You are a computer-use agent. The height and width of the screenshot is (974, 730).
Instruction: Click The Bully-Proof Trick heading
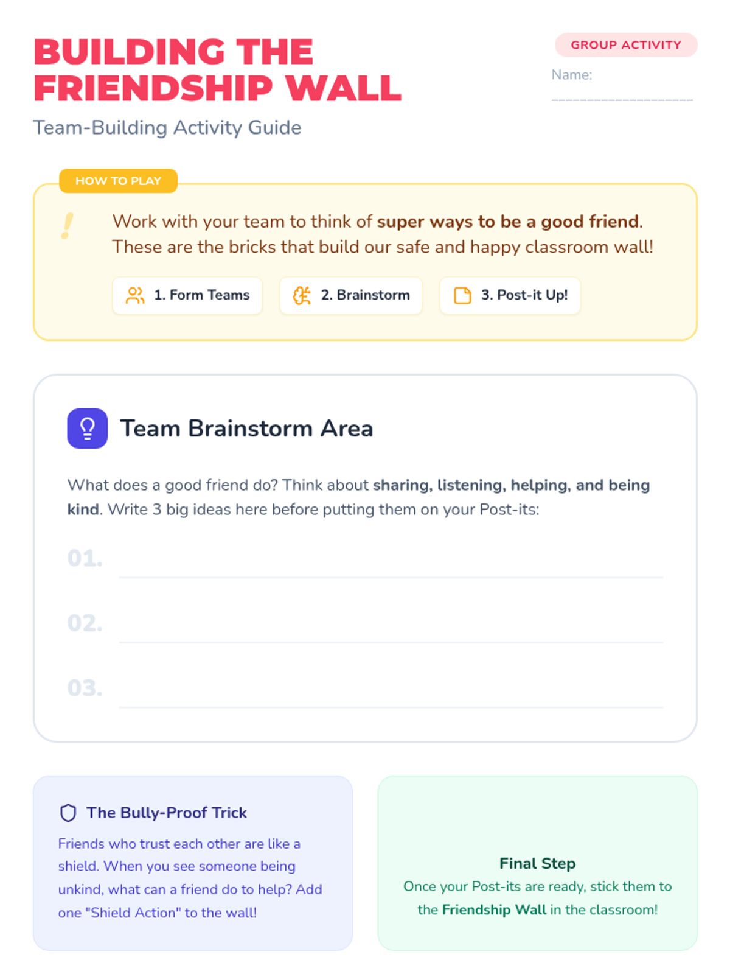point(167,813)
